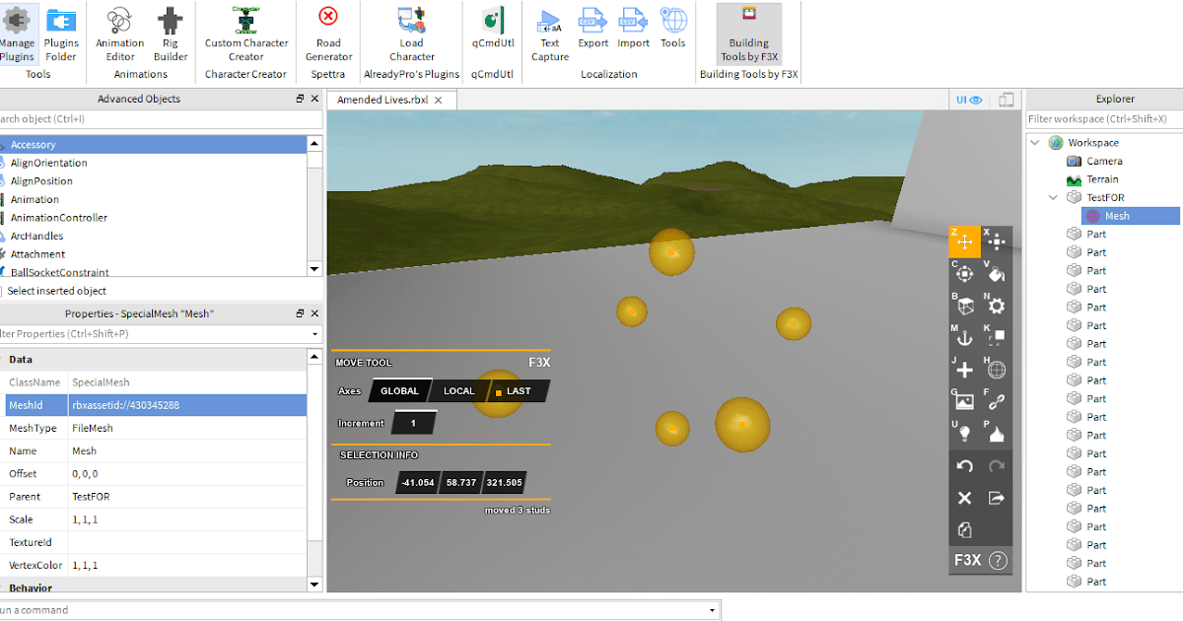This screenshot has width=1183, height=621.
Task: Select the F3X Collision tool
Action: [997, 337]
